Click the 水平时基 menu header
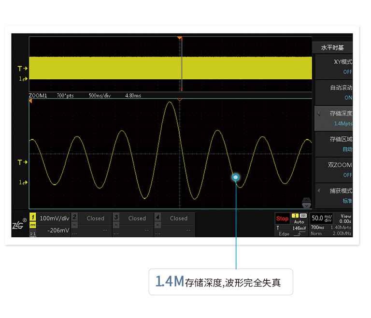Image resolution: width=371 pixels, height=318 pixels. click(332, 47)
